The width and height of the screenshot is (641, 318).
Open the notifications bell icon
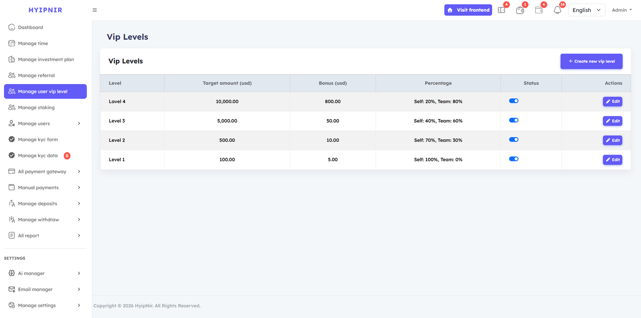tap(557, 10)
